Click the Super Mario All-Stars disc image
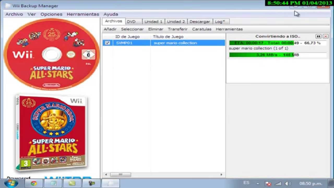This screenshot has width=334, height=188. tap(52, 54)
